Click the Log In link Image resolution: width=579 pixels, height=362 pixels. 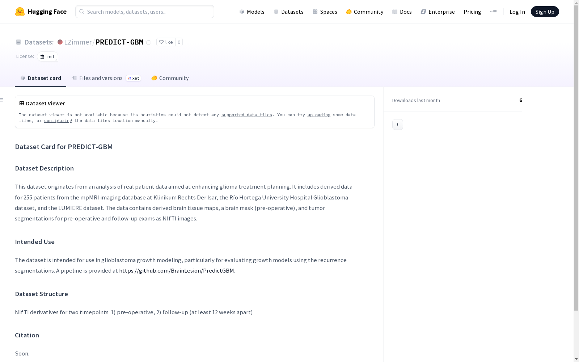[517, 12]
